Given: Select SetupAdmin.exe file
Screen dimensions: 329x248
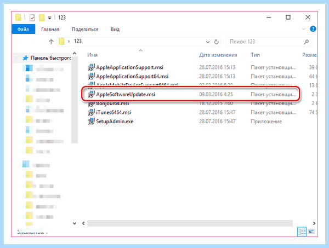Looking at the screenshot, I should pyautogui.click(x=115, y=122).
